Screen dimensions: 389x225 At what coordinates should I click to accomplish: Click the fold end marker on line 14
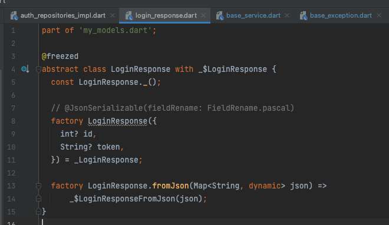point(38,198)
